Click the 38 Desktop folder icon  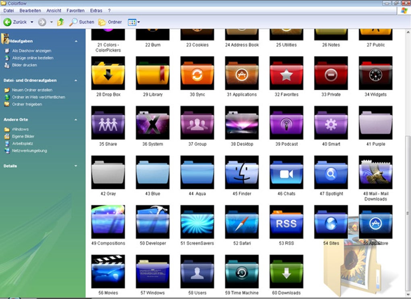(242, 123)
